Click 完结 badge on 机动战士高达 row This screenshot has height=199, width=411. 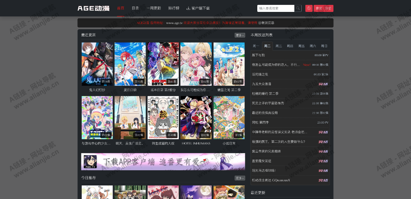pos(323,180)
